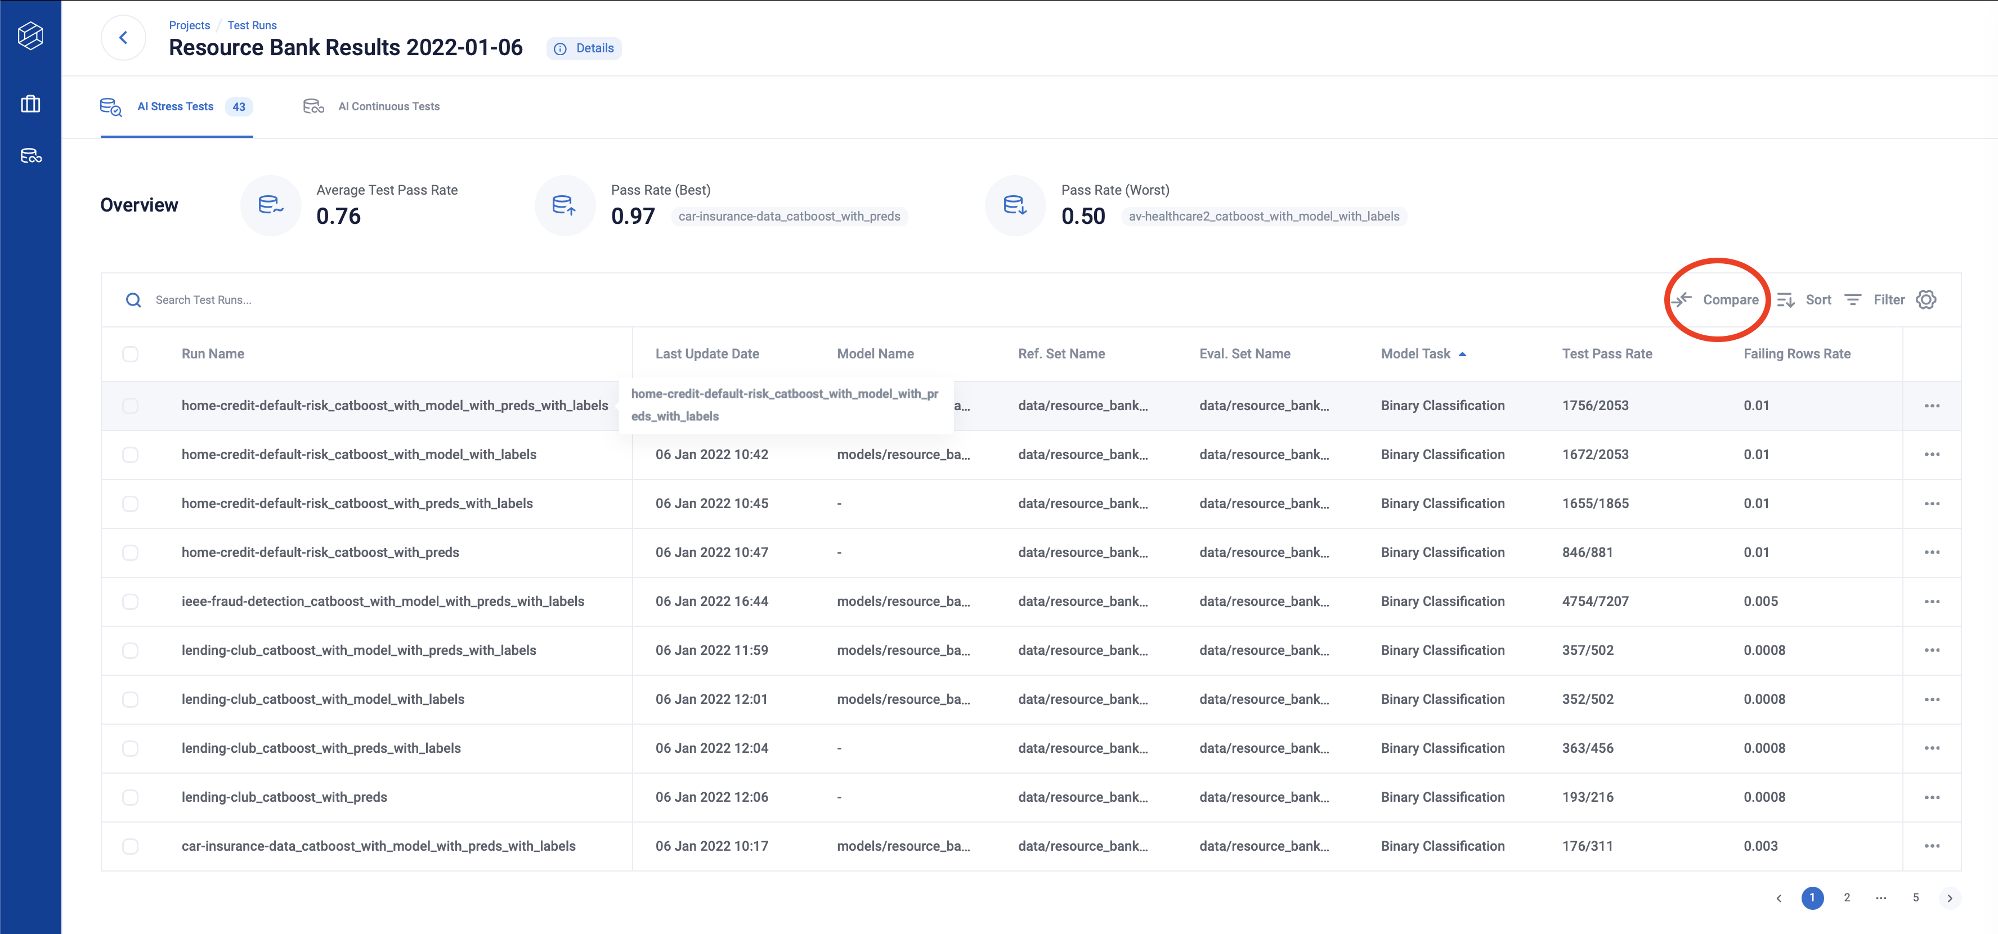Go to next page with right chevron
Image resolution: width=1998 pixels, height=934 pixels.
(x=1949, y=899)
